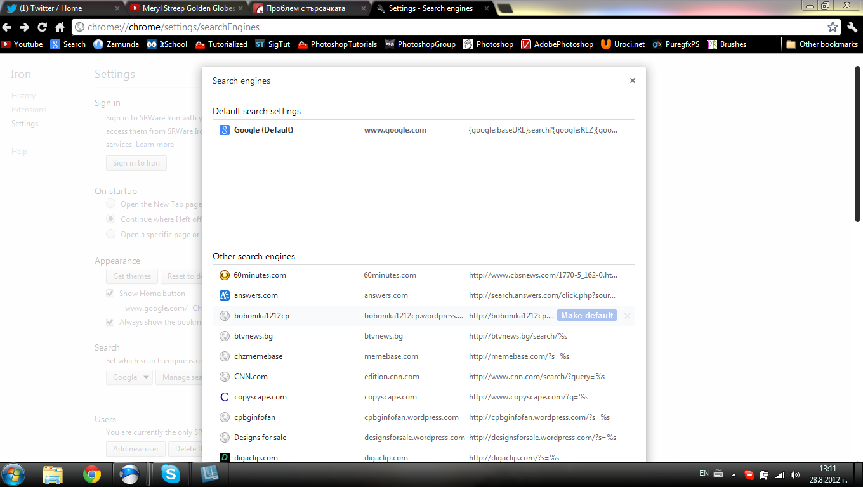Open the Tutorialized bookmark

pyautogui.click(x=221, y=44)
